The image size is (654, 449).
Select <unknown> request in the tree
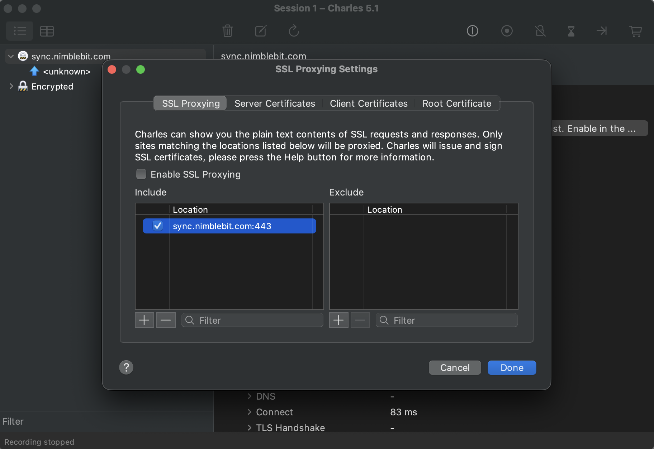click(x=67, y=71)
